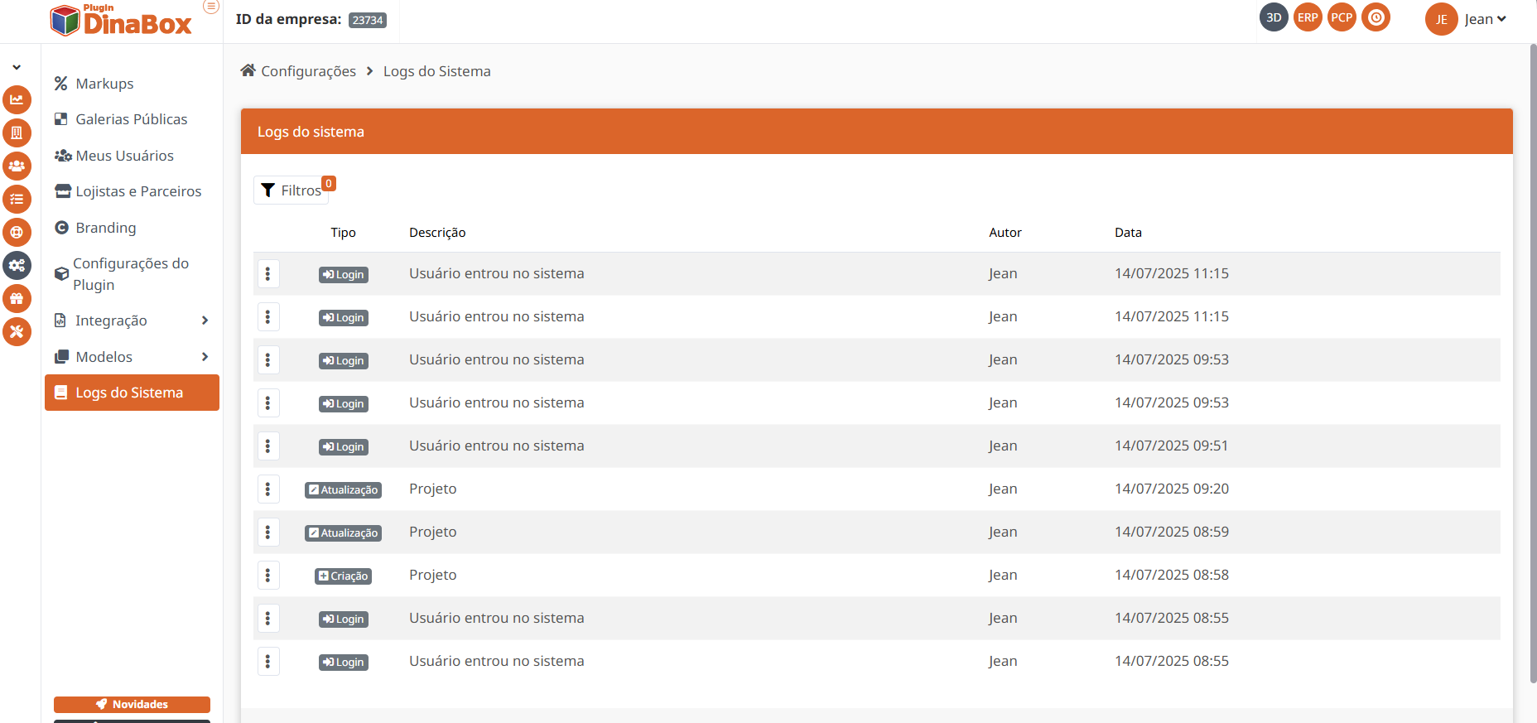Image resolution: width=1537 pixels, height=723 pixels.
Task: Collapse the left rail chevron arrow
Action: [17, 67]
